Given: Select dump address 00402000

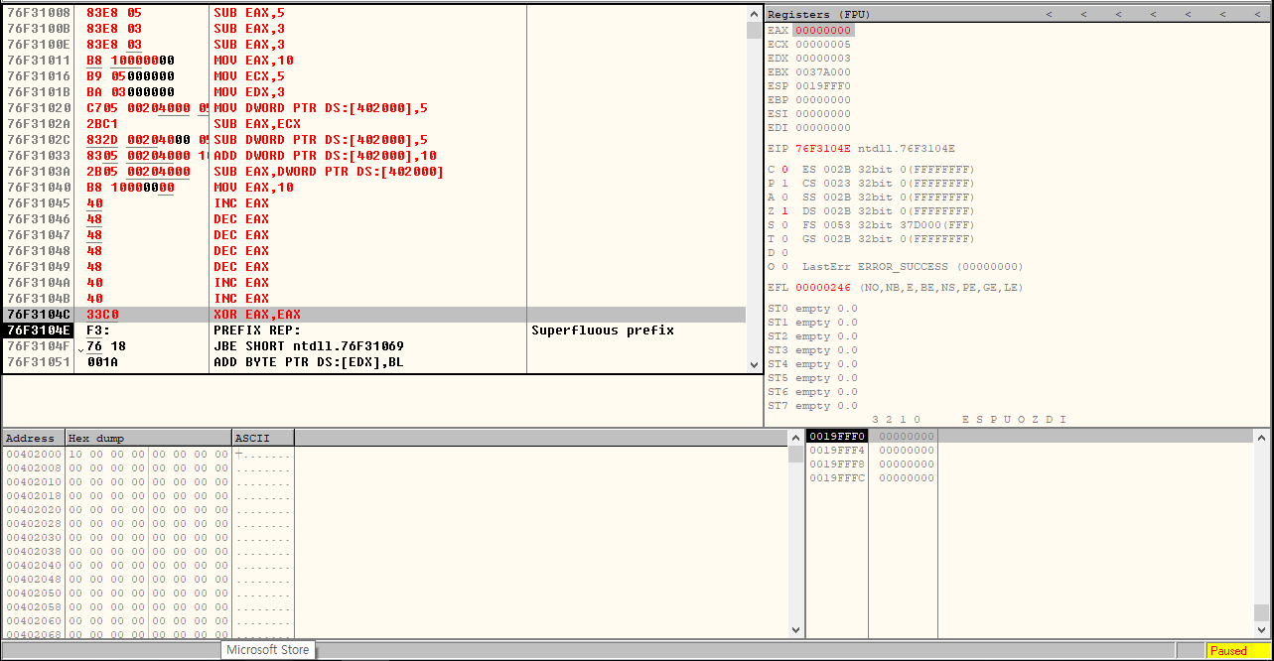Looking at the screenshot, I should point(34,454).
